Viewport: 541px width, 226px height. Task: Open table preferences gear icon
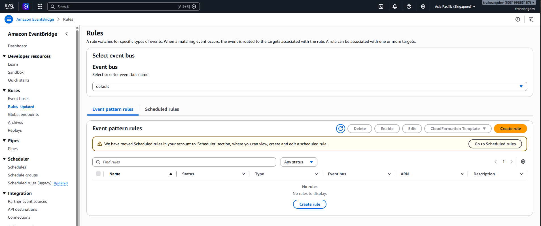click(523, 161)
